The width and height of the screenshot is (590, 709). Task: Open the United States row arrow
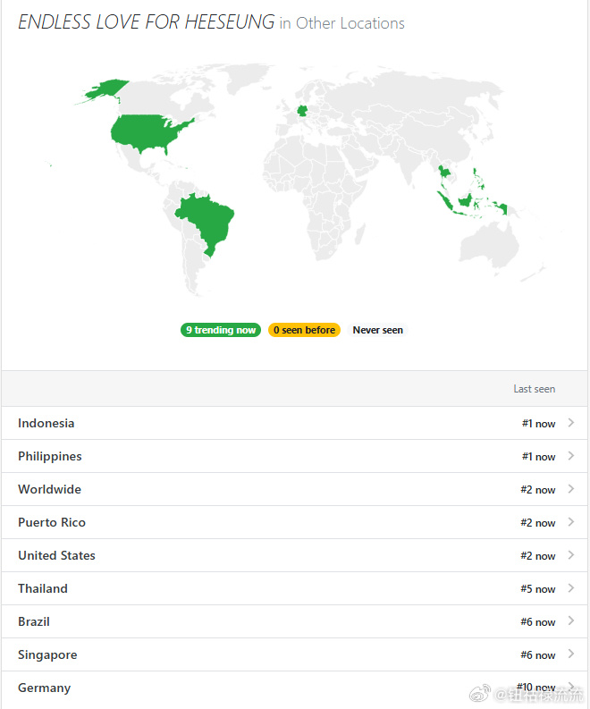click(x=570, y=555)
